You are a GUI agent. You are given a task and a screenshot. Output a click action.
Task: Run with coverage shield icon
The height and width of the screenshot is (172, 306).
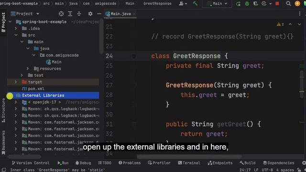[x=255, y=4]
